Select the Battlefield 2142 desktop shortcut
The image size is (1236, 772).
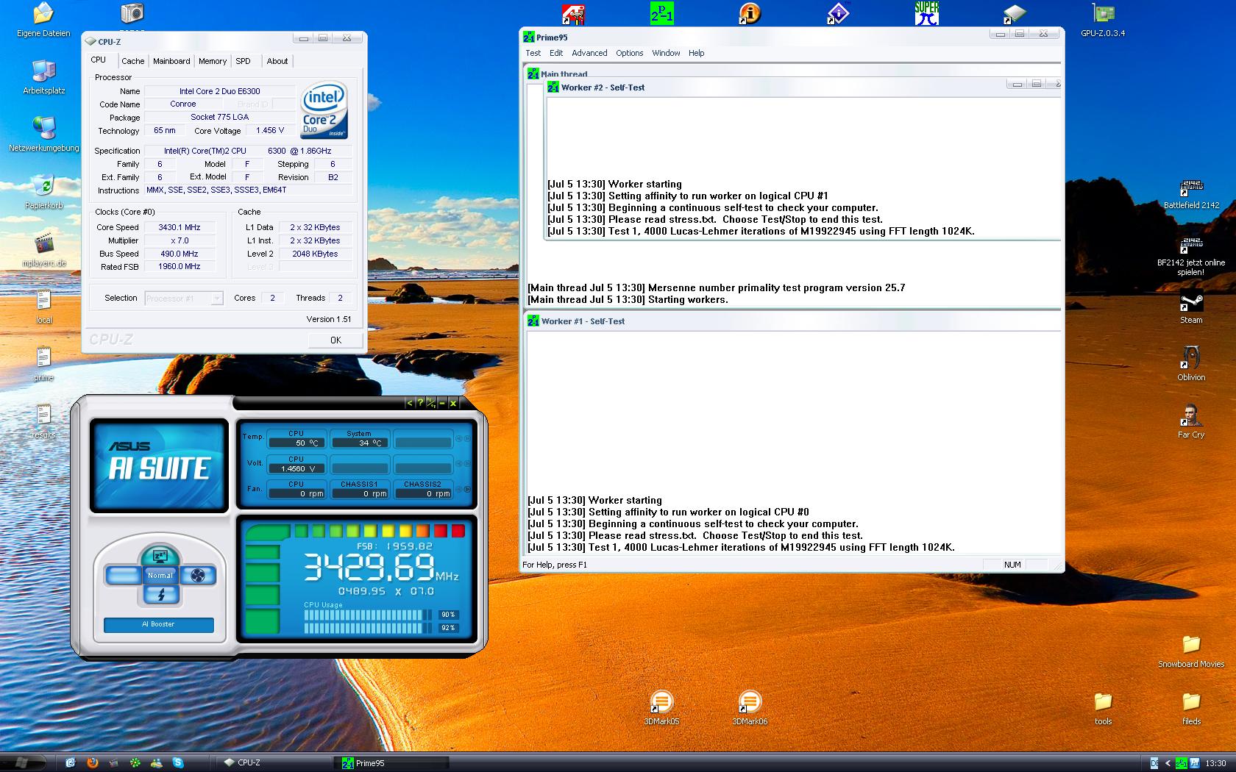point(1191,193)
